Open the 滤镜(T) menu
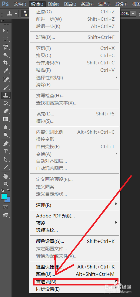Viewport: 140px width, 297px height. point(121,4)
